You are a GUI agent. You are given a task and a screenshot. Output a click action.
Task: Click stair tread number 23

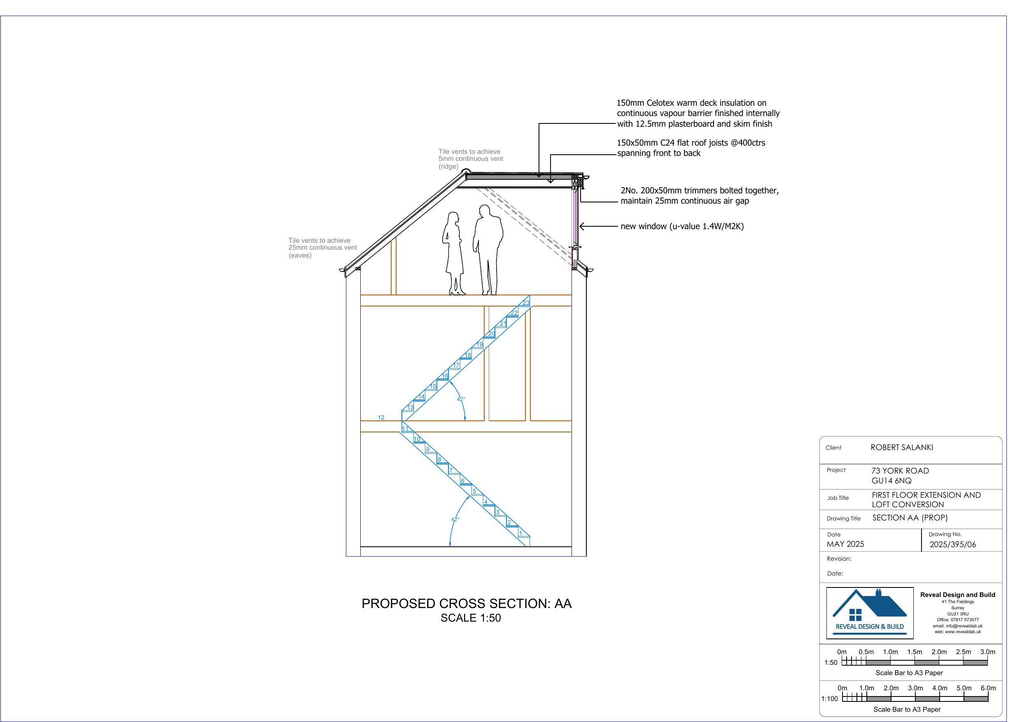526,303
